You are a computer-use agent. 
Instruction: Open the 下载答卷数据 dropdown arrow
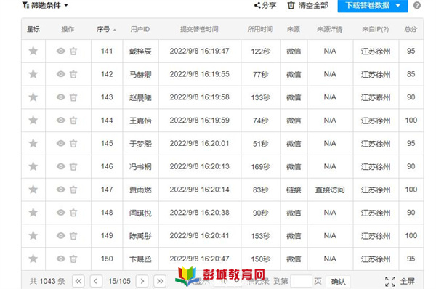click(x=398, y=5)
